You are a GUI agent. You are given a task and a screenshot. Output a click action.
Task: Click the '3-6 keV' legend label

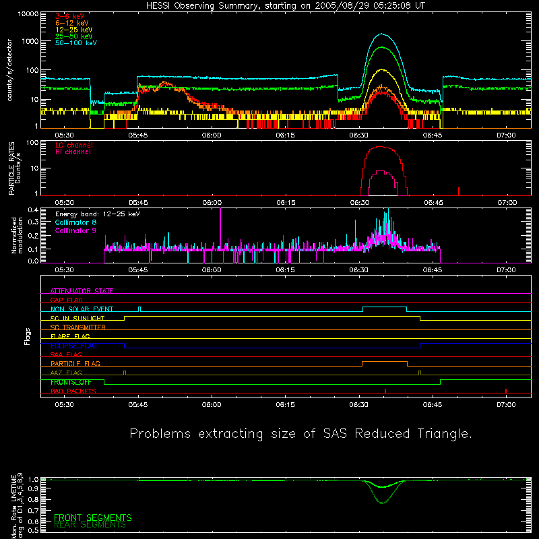pos(70,16)
